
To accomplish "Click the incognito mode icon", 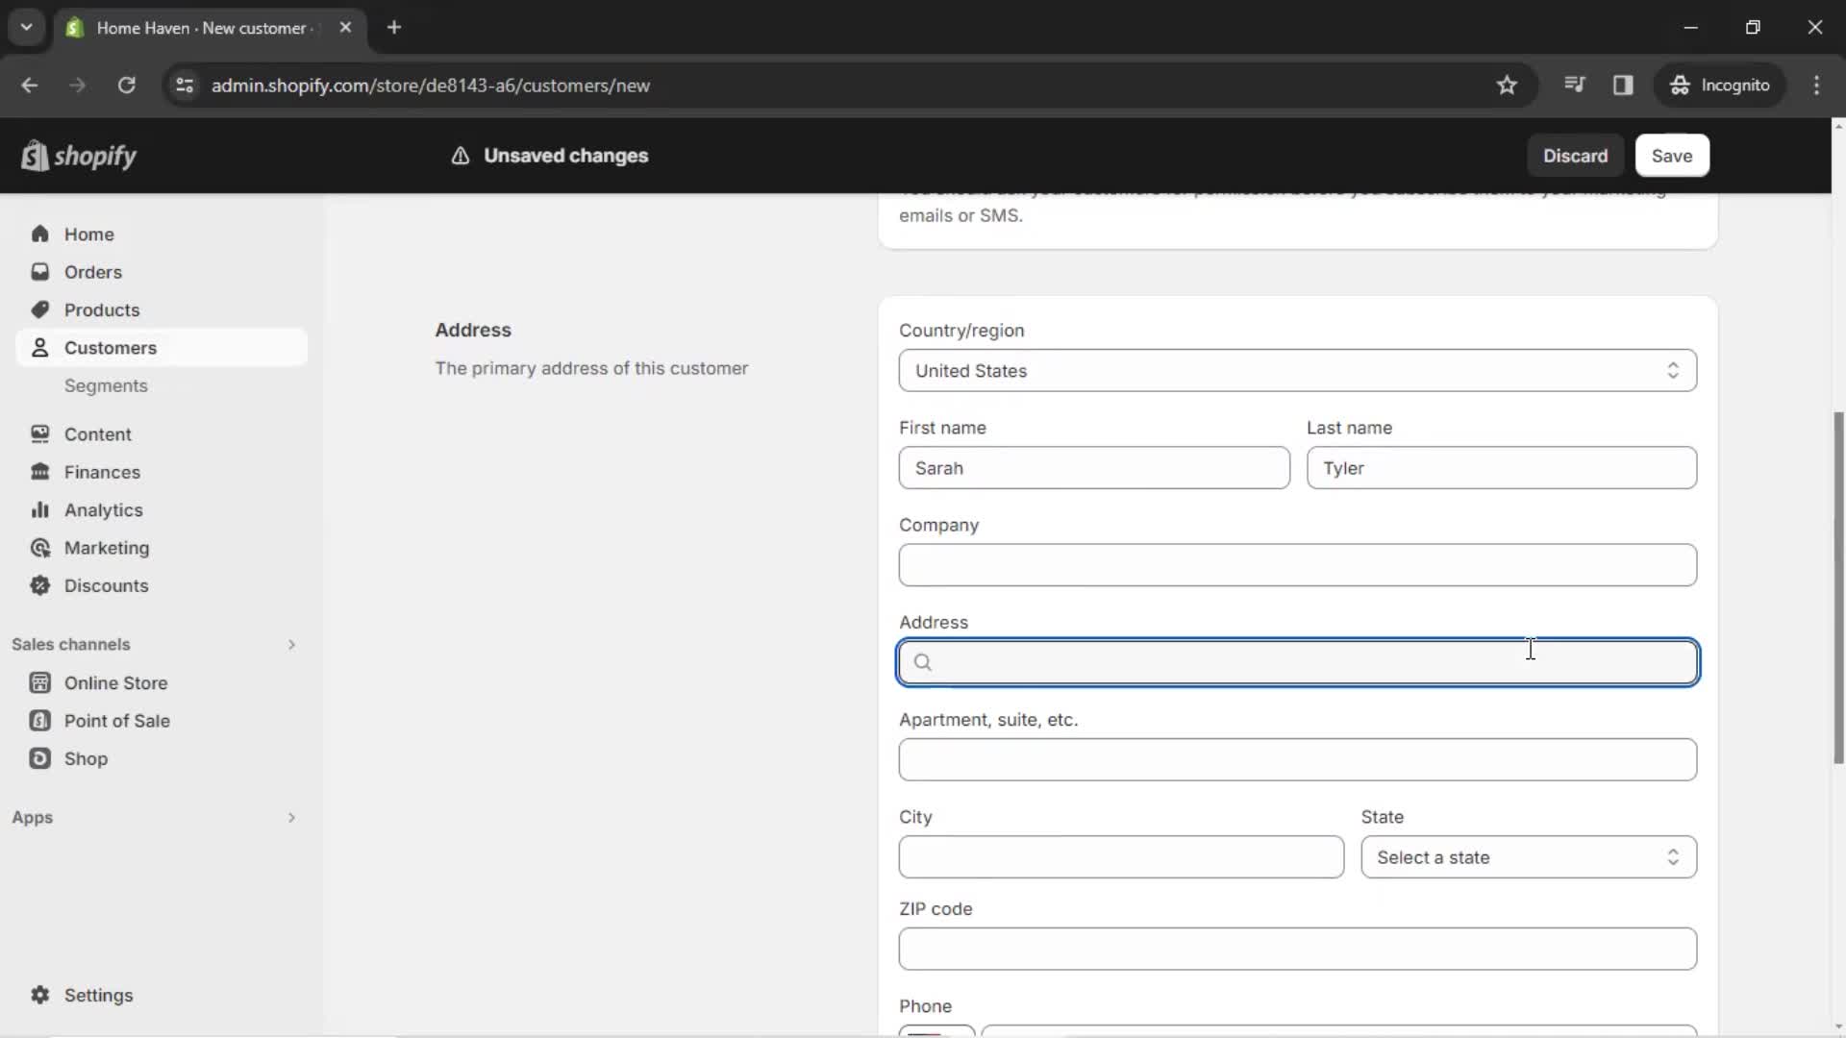I will (1679, 85).
